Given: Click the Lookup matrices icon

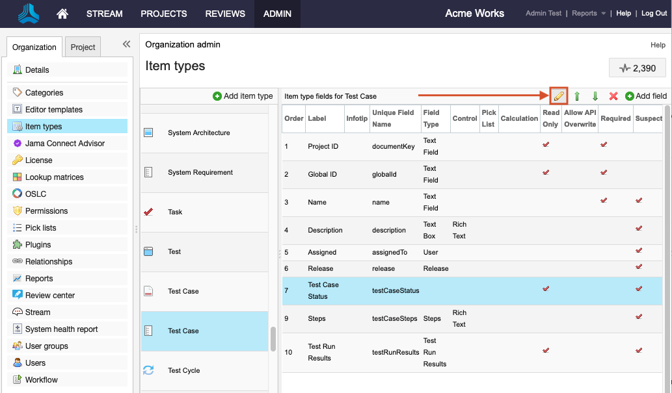Looking at the screenshot, I should (17, 177).
